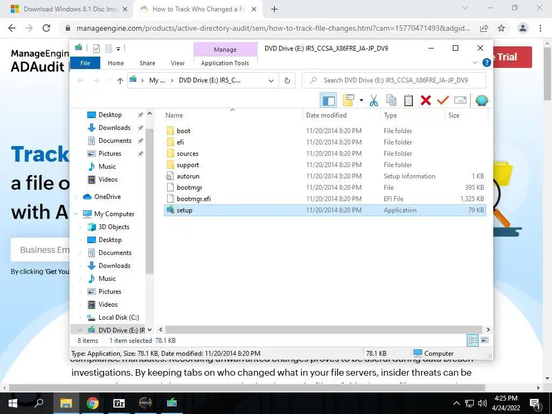Bookmark this page with star icon
552x414 pixels.
(501, 28)
